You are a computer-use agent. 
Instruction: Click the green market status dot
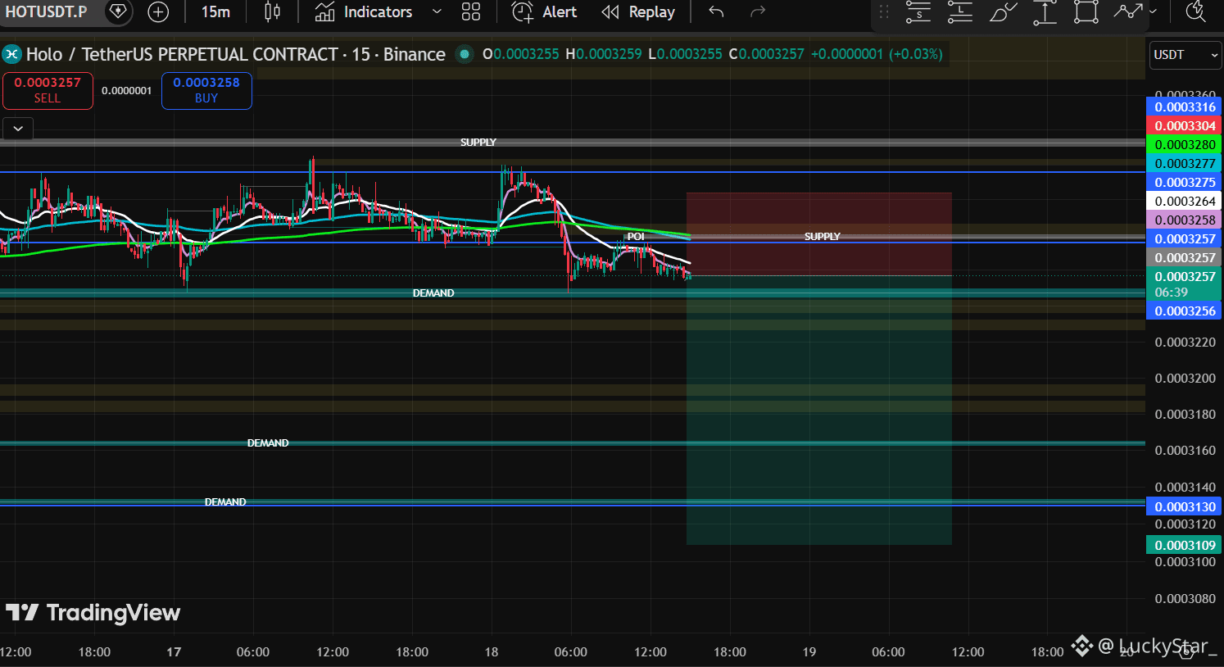(465, 55)
